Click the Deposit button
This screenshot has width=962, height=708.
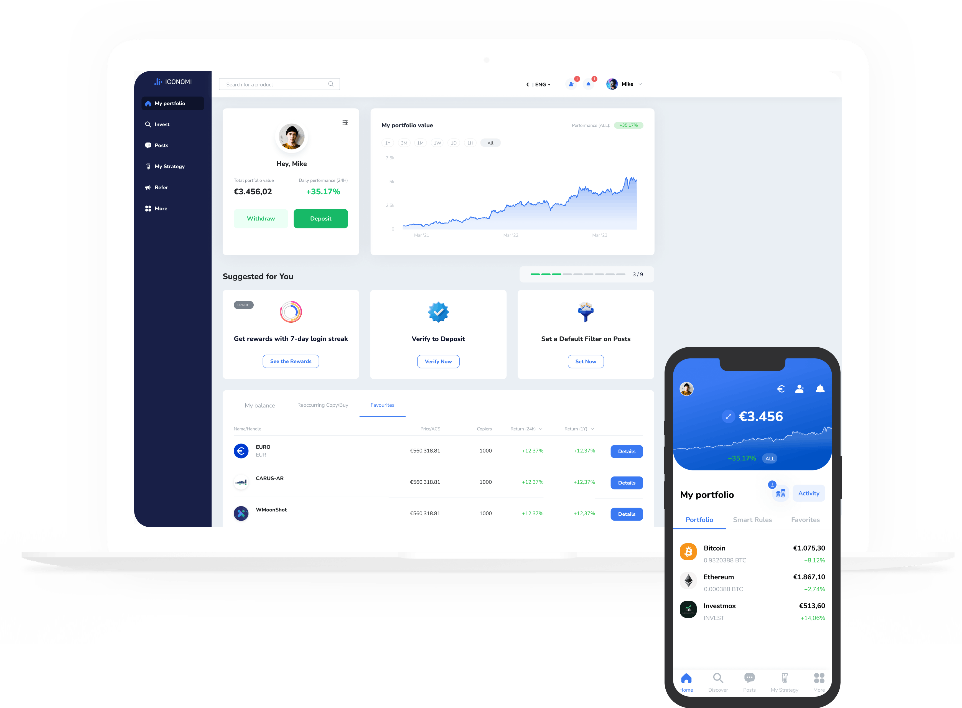321,218
